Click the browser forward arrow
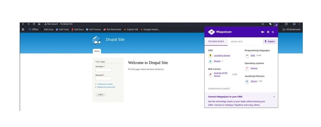This screenshot has width=321, height=127. (x=28, y=24)
